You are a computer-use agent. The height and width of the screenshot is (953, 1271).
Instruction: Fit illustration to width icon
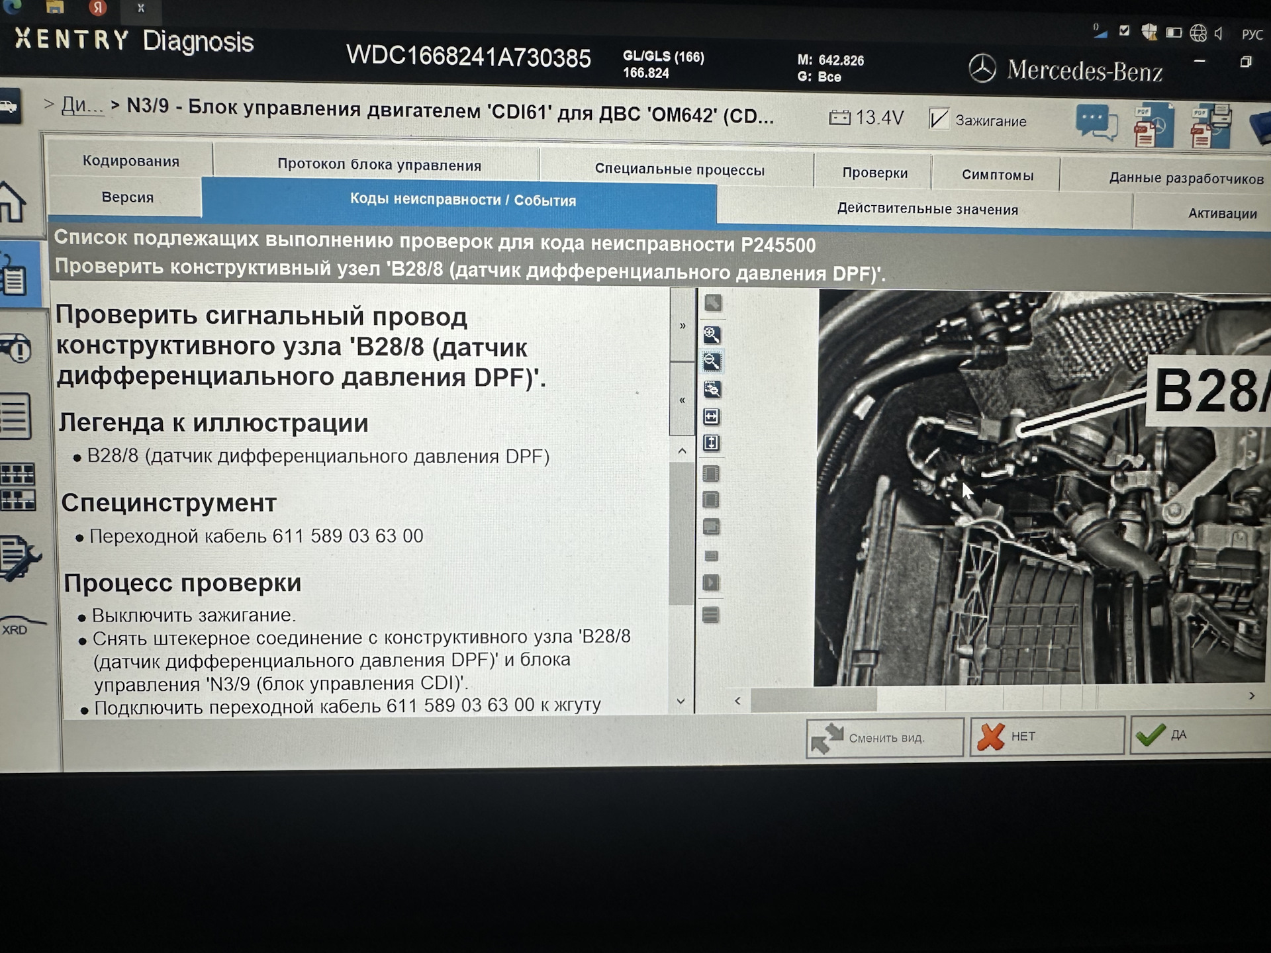click(x=712, y=416)
